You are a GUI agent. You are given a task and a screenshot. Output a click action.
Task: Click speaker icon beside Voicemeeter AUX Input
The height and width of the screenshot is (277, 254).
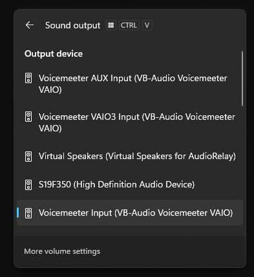(x=28, y=78)
